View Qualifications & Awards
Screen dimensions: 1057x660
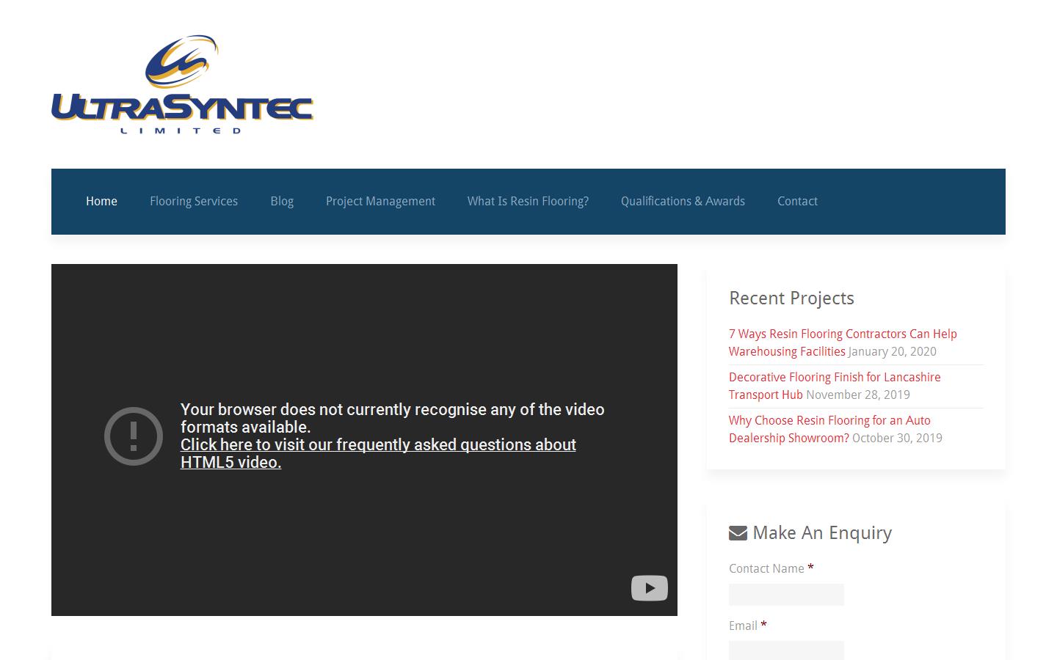[682, 201]
